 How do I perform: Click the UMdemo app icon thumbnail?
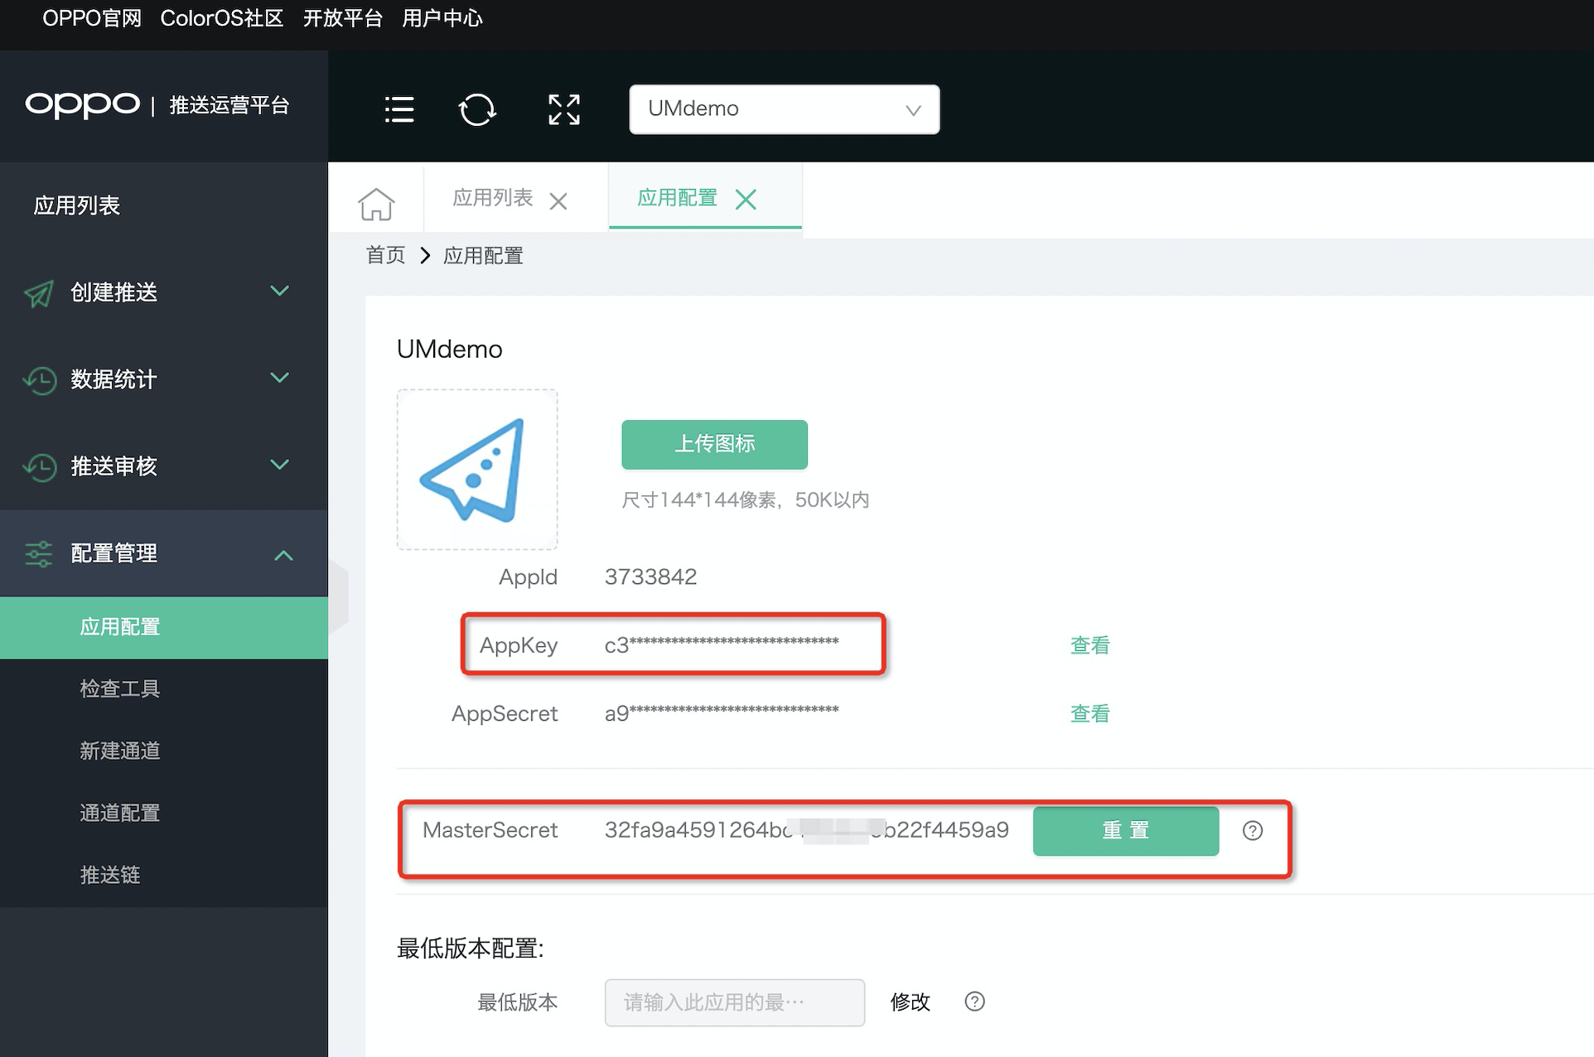pos(477,469)
